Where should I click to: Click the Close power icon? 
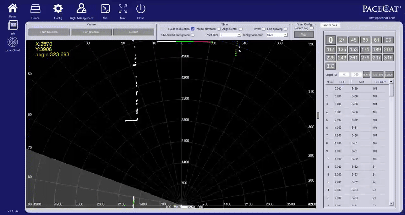[x=141, y=9]
